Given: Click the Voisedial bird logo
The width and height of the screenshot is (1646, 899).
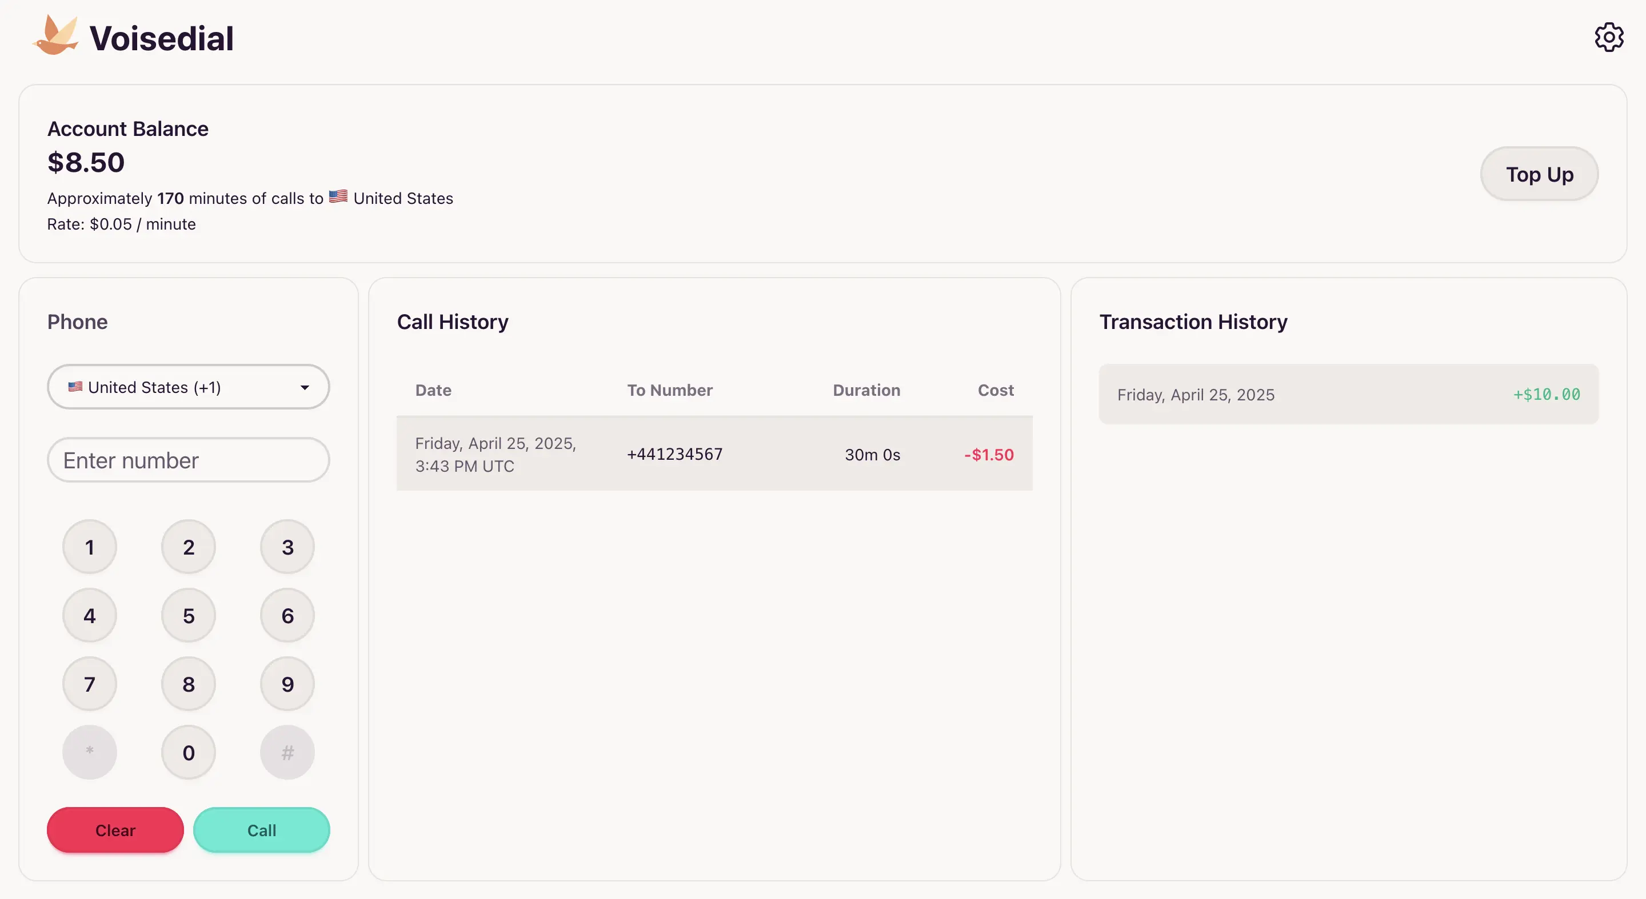Looking at the screenshot, I should [55, 36].
